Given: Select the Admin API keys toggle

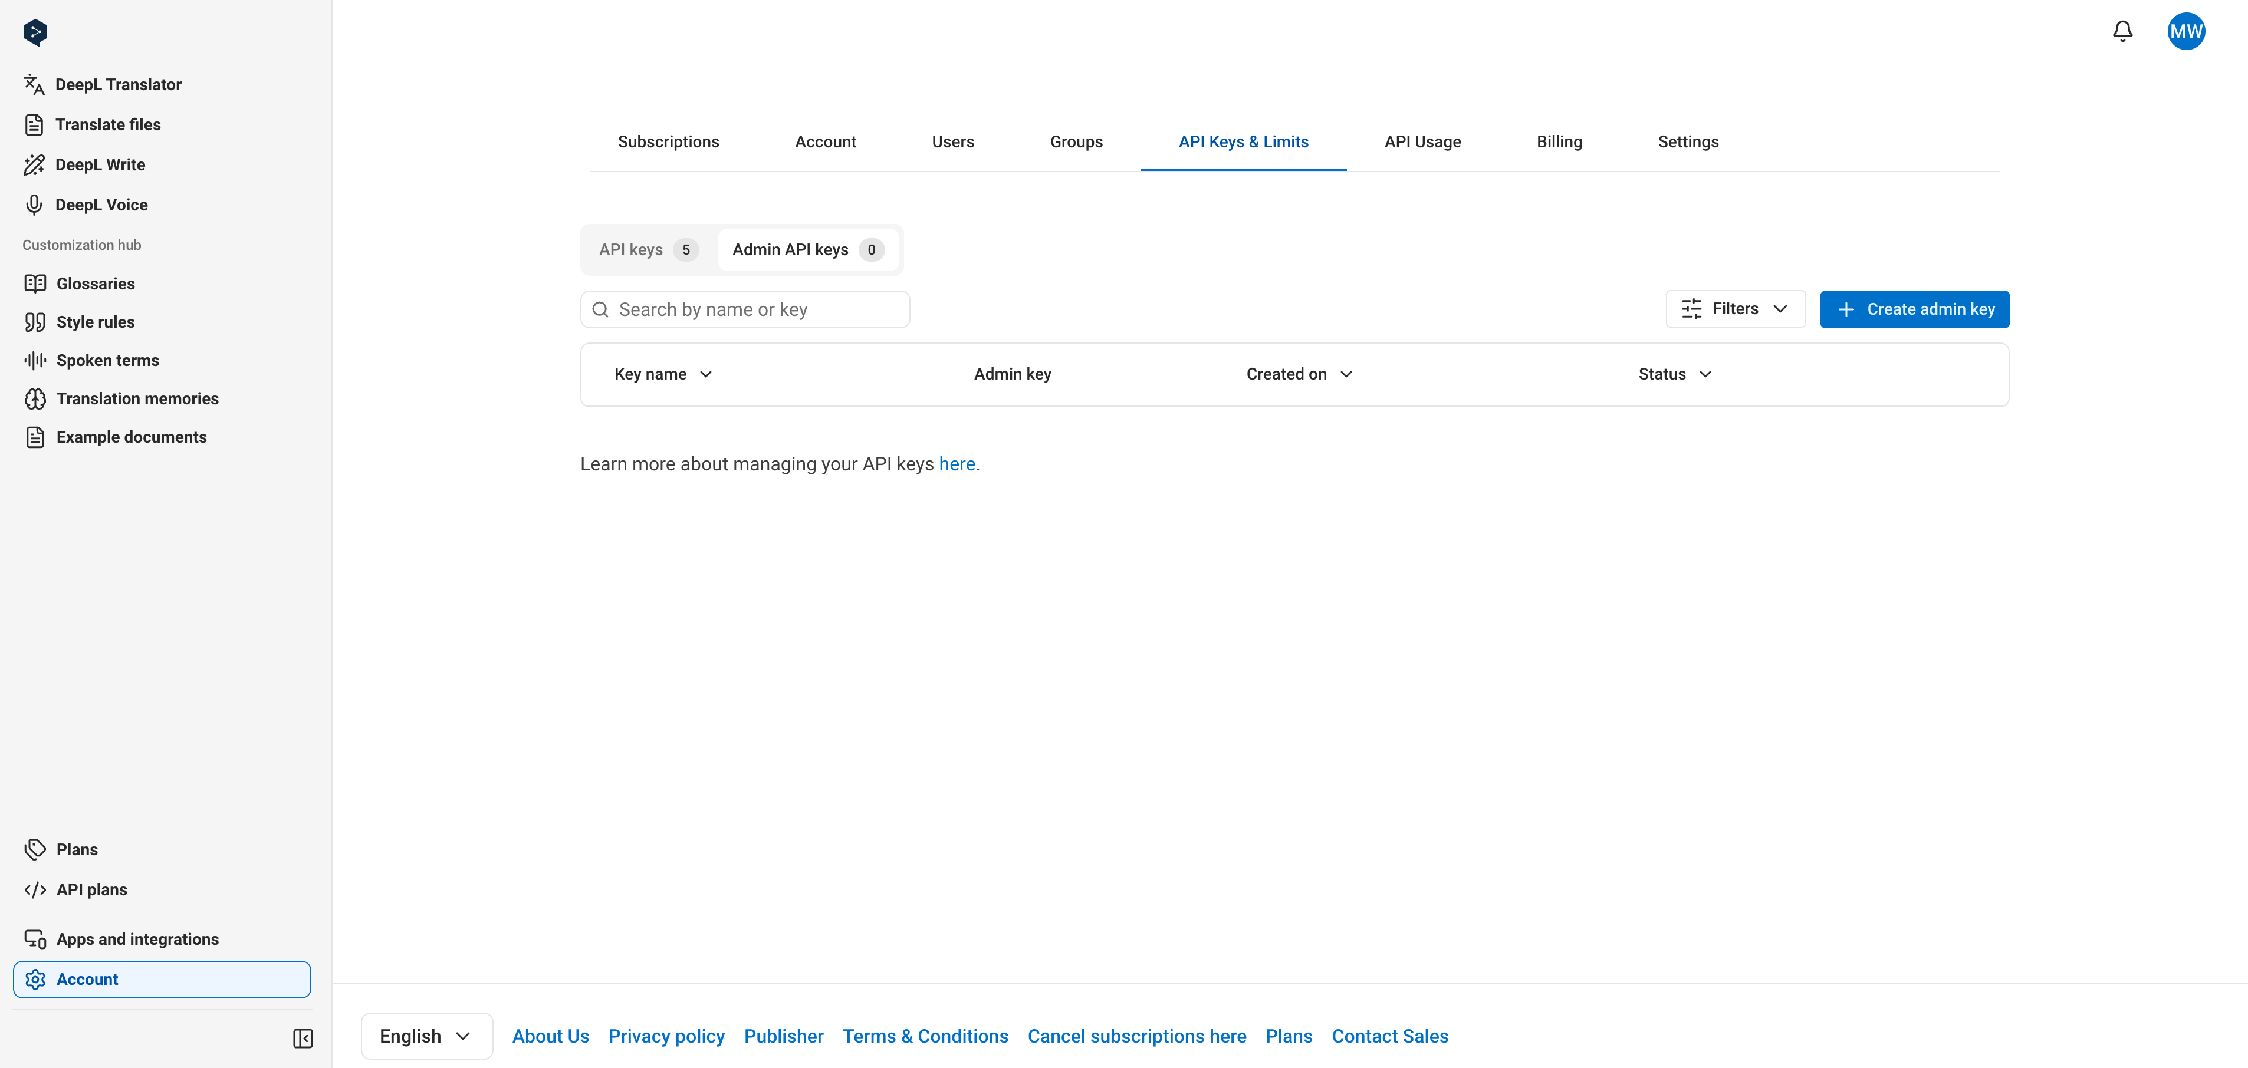Looking at the screenshot, I should click(808, 249).
